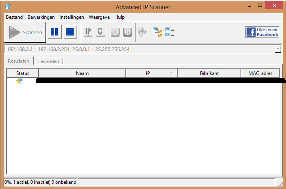The width and height of the screenshot is (286, 189).
Task: Sort by the MAC-adres column header
Action: tap(260, 73)
